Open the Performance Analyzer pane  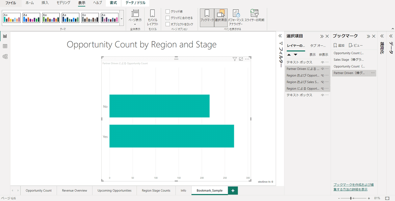236,17
